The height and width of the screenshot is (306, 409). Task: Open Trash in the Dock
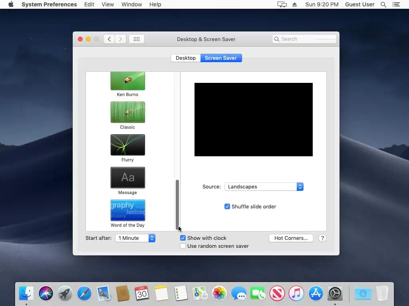pos(382,293)
